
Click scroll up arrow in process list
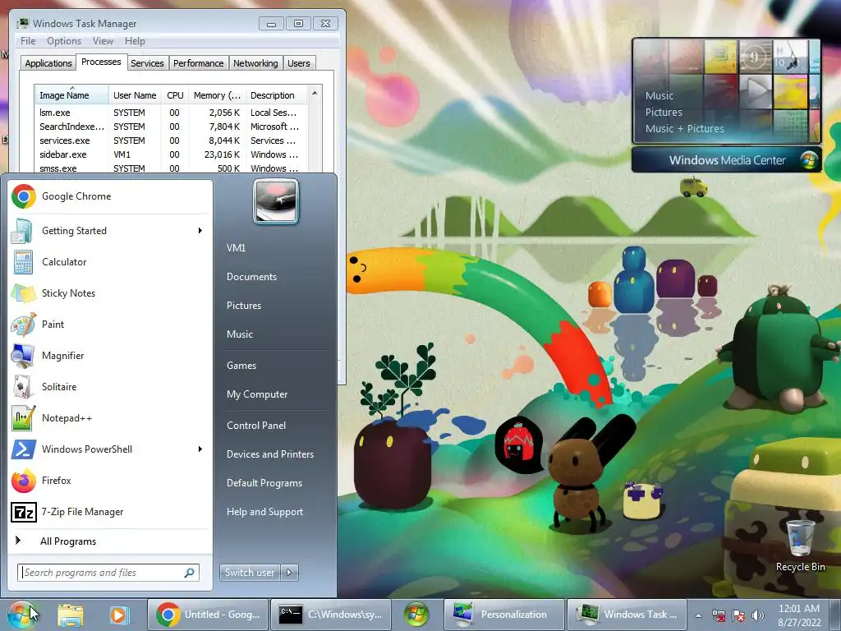click(x=315, y=94)
